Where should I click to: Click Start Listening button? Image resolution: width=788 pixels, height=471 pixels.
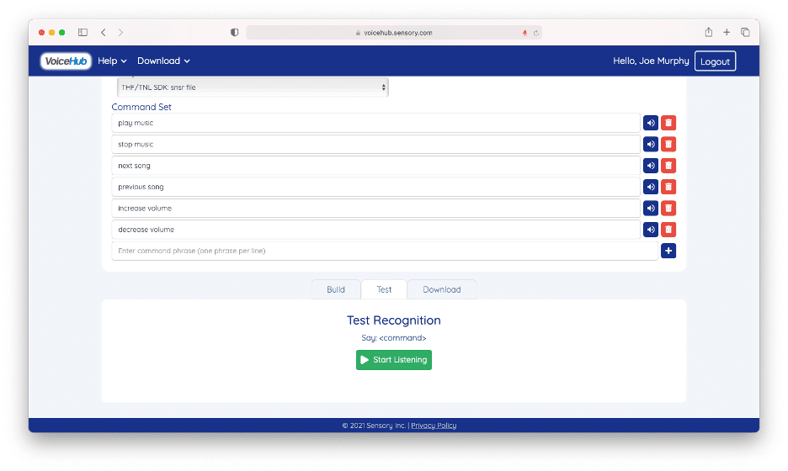394,360
